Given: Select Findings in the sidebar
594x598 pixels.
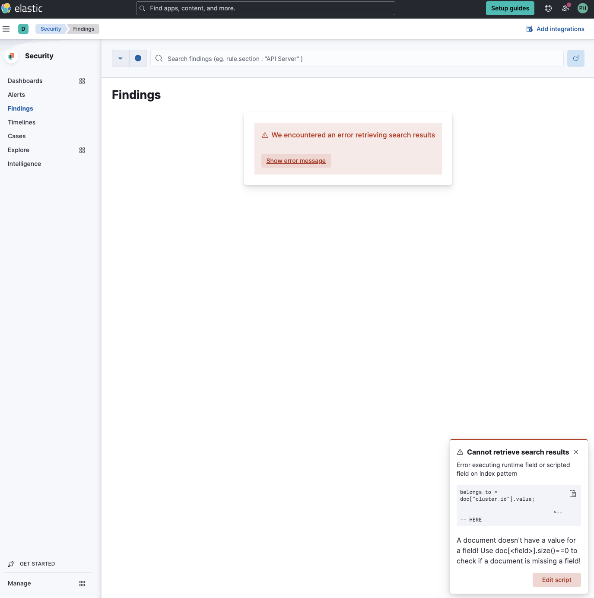Looking at the screenshot, I should (20, 108).
